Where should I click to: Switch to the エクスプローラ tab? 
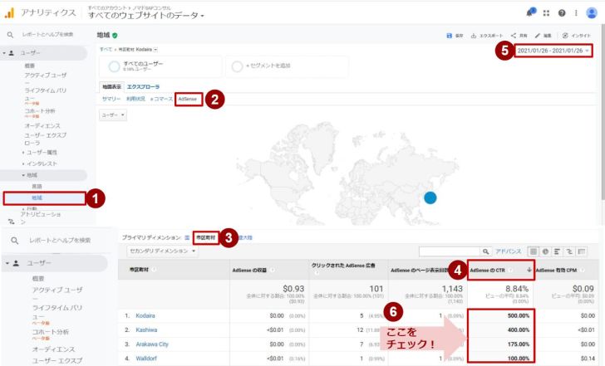144,86
